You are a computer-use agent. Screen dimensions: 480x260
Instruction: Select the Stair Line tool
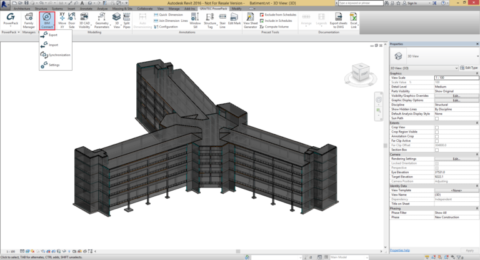pyautogui.click(x=222, y=20)
